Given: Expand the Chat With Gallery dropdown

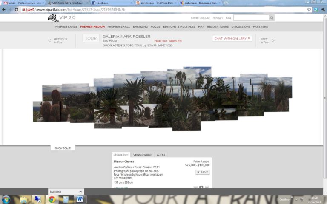Looking at the screenshot, I should point(232,38).
